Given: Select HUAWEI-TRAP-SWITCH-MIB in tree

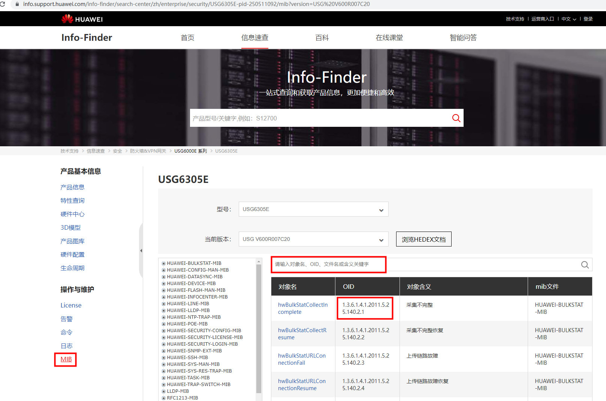Looking at the screenshot, I should 199,385.
